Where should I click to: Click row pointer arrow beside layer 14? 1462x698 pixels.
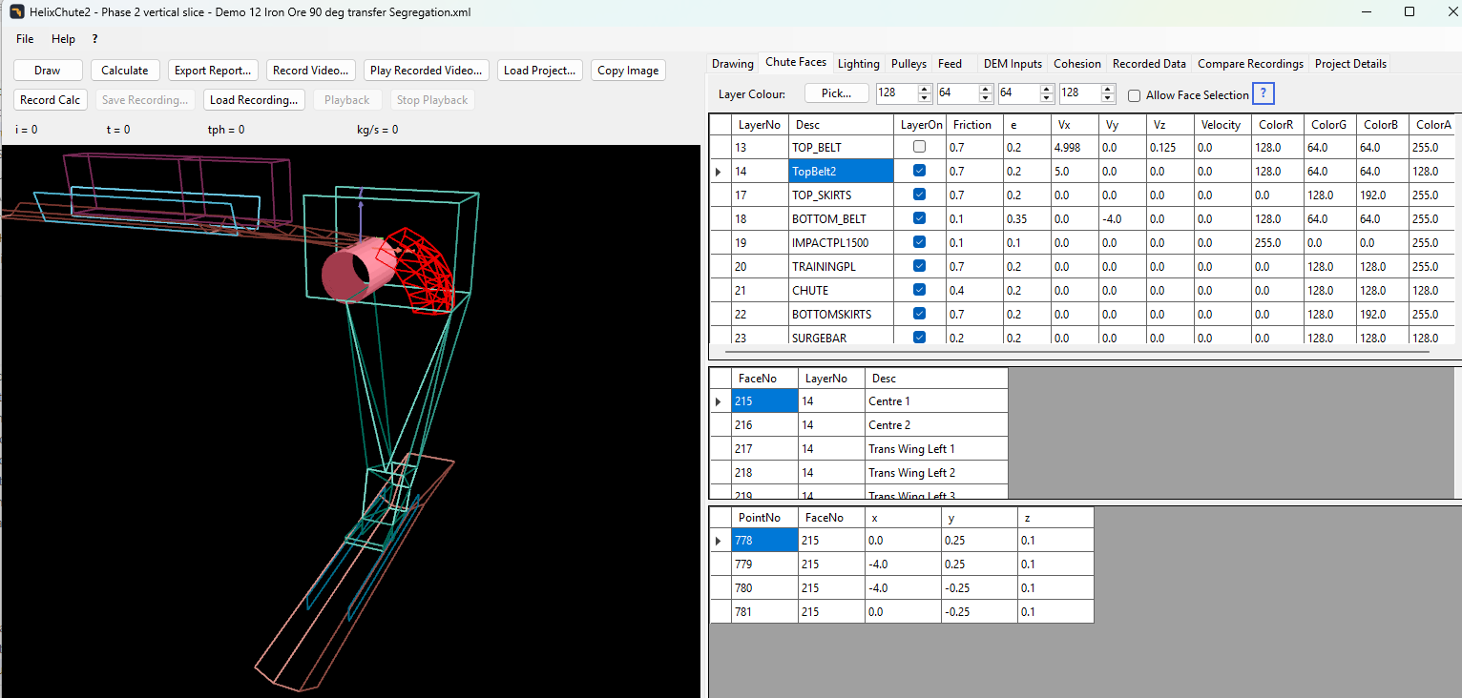pos(719,172)
